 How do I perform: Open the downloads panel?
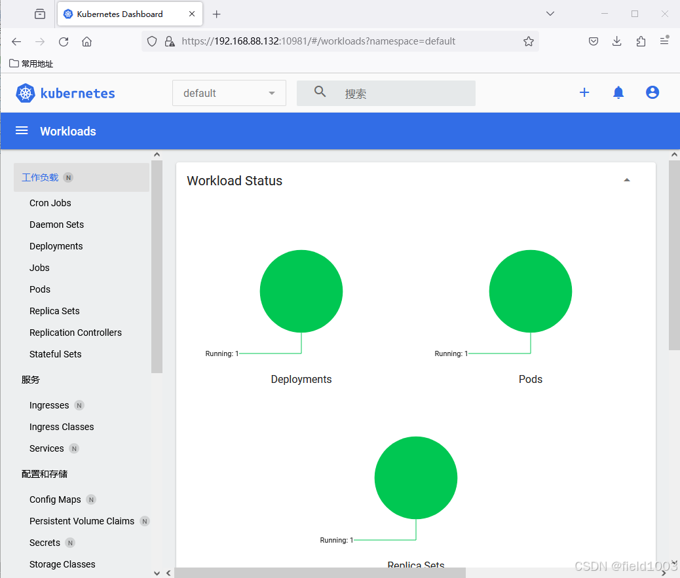(616, 41)
